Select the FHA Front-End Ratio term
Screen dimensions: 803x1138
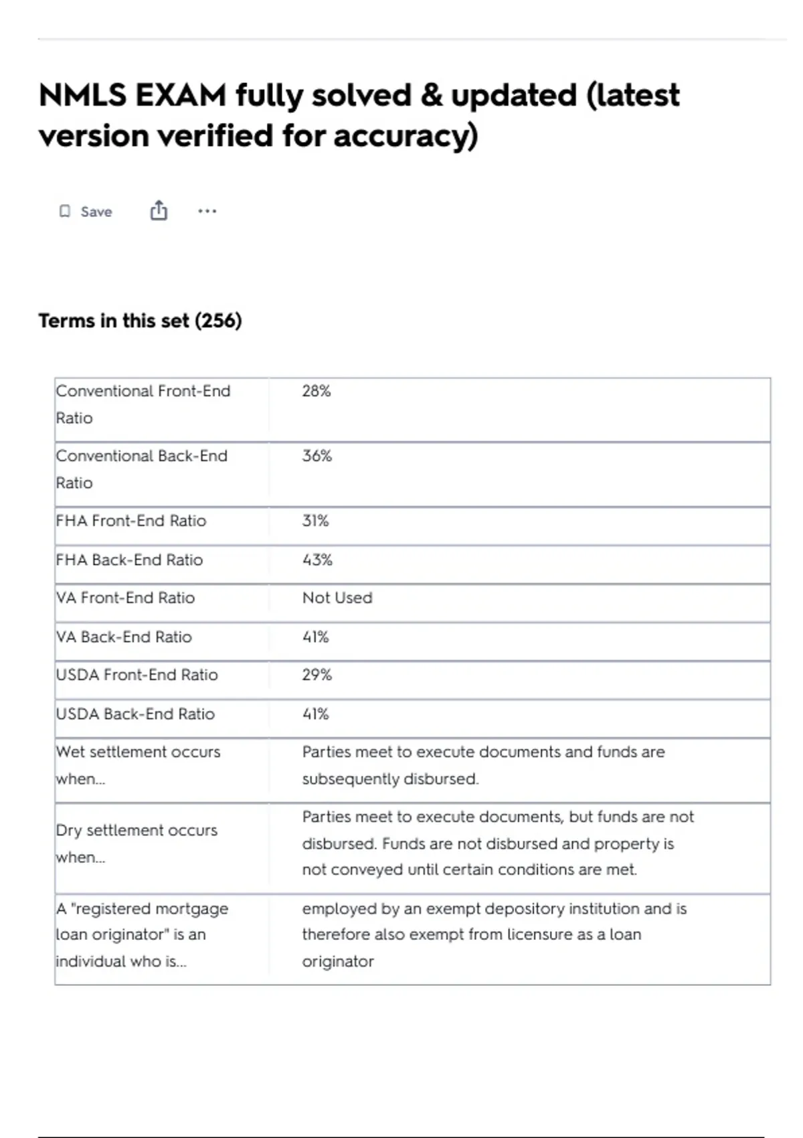coord(131,521)
